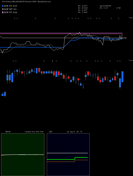133x176 pixels.
Task: Click the 'Pre O: 0.57' open value
Action: pos(83,6)
